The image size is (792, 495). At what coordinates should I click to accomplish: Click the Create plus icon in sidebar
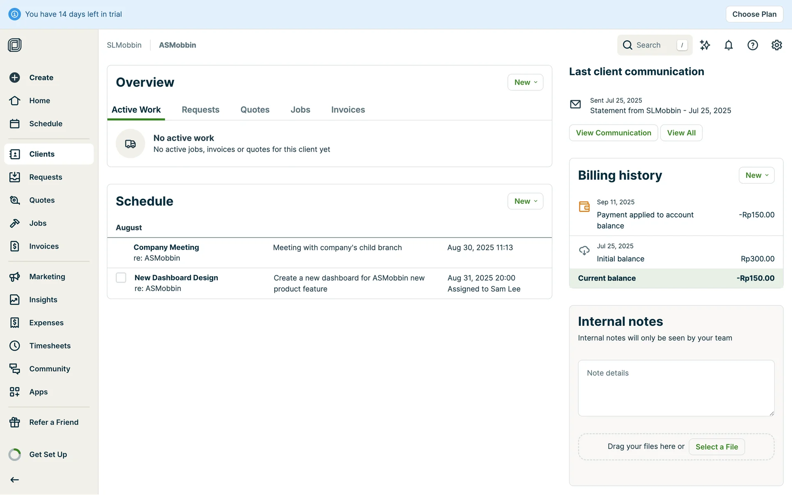15,78
